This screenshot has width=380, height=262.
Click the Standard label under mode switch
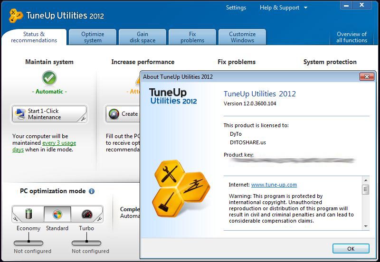coord(57,228)
